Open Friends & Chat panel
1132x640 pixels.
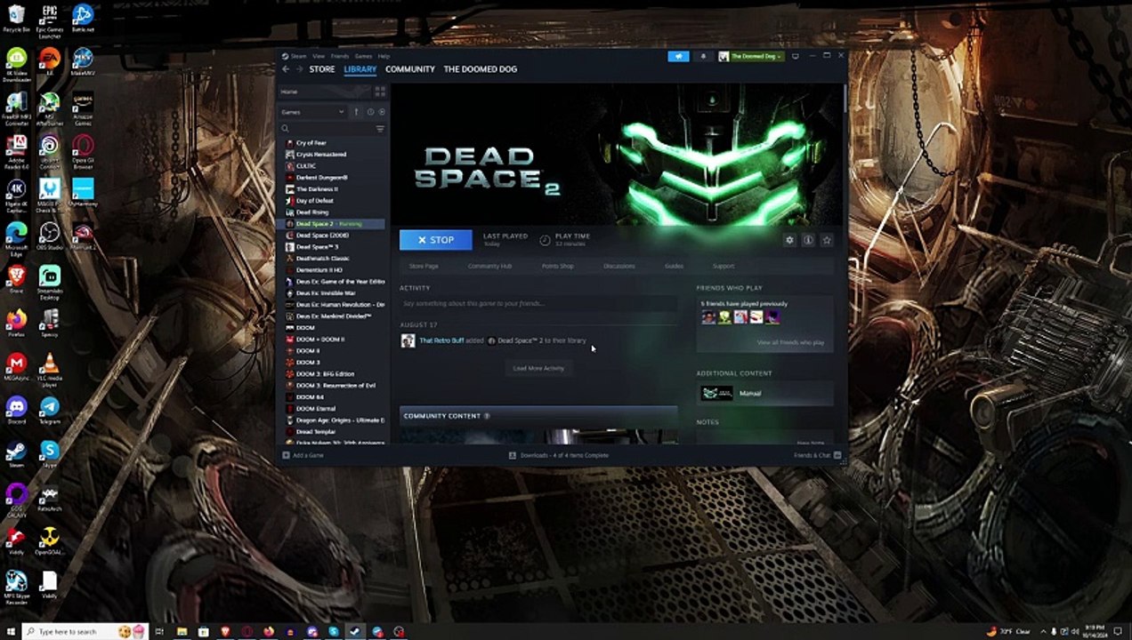pos(817,455)
